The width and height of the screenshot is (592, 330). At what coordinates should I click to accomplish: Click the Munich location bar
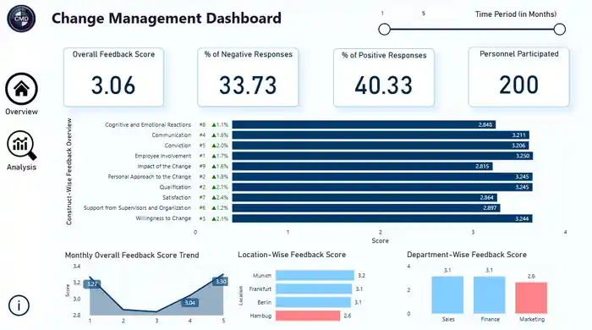click(x=315, y=275)
